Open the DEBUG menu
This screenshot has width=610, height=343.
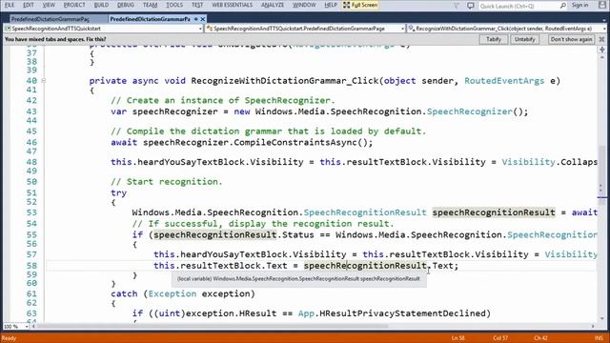point(126,5)
